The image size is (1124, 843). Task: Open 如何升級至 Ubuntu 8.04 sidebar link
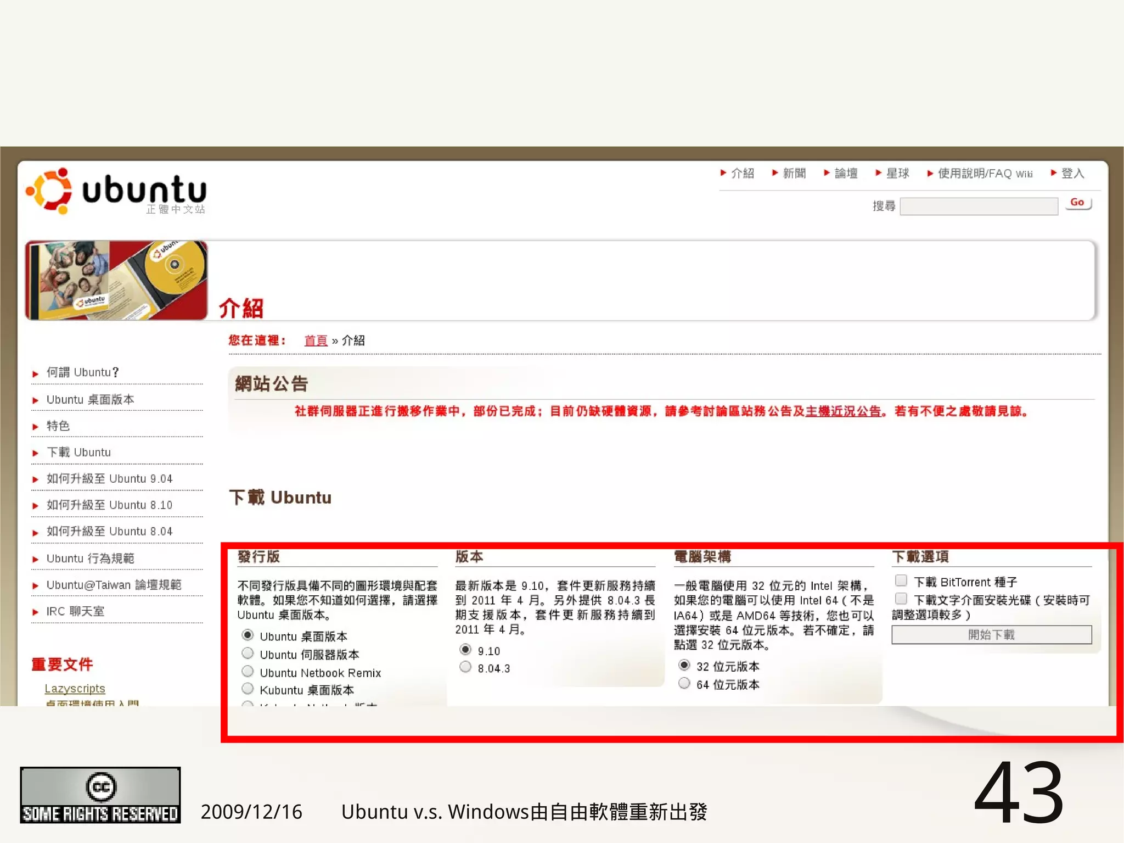[x=109, y=532]
